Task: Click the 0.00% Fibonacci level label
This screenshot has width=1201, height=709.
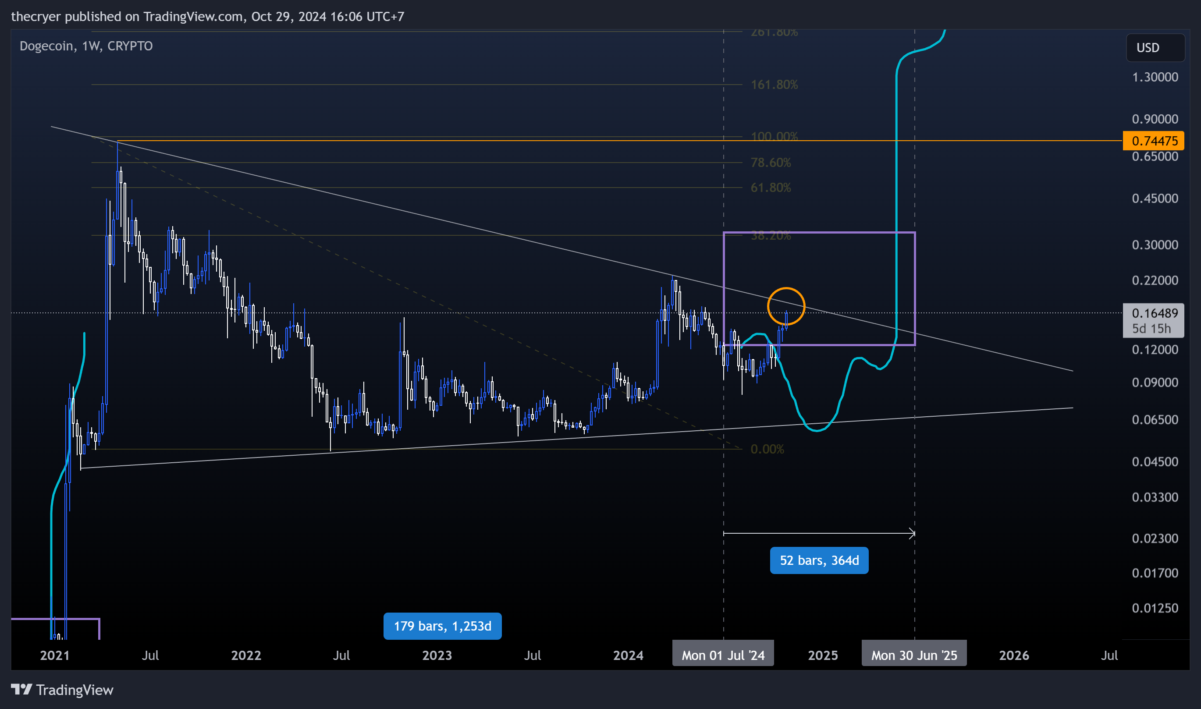Action: [767, 449]
